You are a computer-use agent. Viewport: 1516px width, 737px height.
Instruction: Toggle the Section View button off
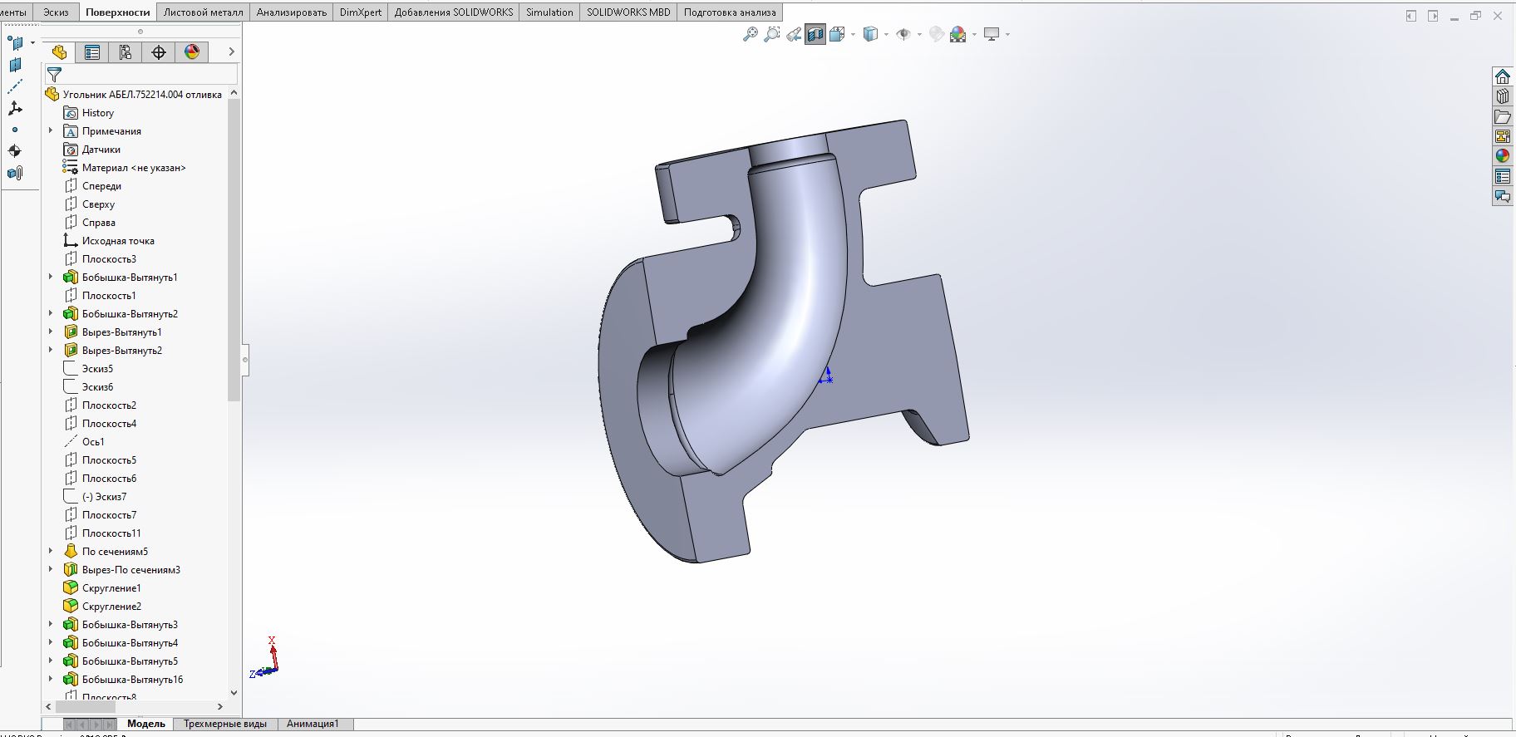815,34
